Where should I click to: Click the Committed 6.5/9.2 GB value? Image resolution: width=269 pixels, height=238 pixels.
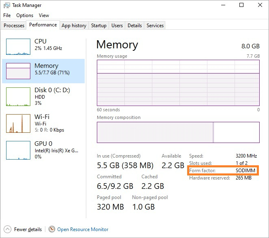[x=115, y=186]
